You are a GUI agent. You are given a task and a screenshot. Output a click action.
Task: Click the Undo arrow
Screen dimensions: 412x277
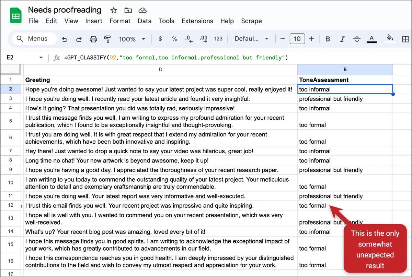click(x=64, y=39)
